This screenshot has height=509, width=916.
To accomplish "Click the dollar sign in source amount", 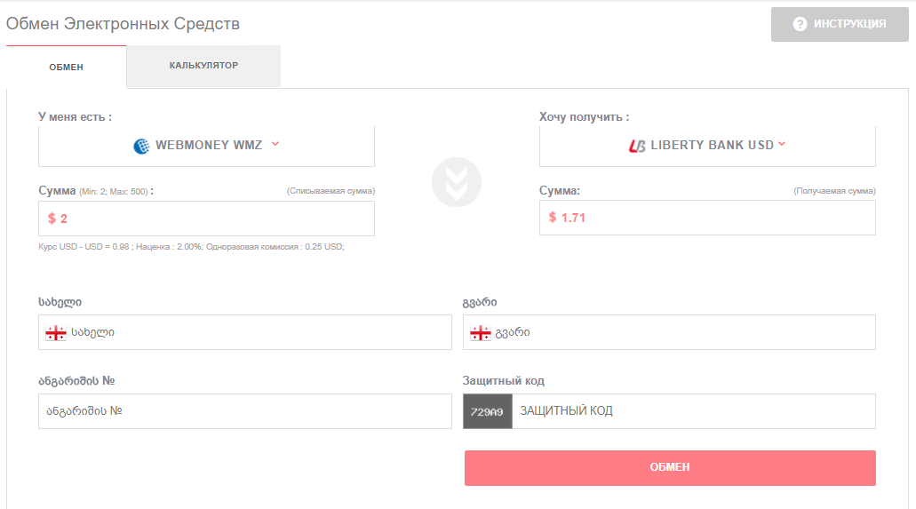I will coord(52,219).
